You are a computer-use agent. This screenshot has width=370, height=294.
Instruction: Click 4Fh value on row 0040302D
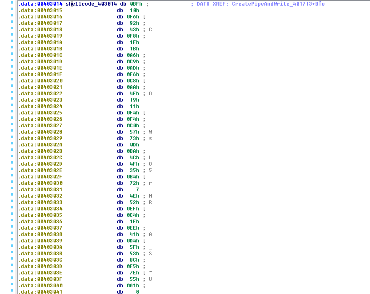pyautogui.click(x=134, y=164)
